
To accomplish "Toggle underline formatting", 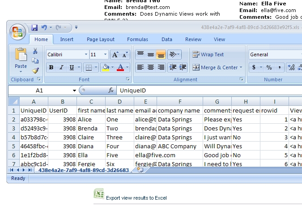I will (72, 67).
